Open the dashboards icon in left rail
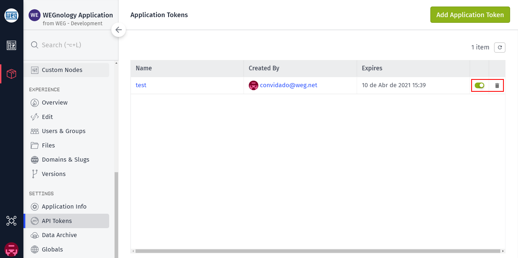Screen dimensions: 518x258 tap(11, 45)
